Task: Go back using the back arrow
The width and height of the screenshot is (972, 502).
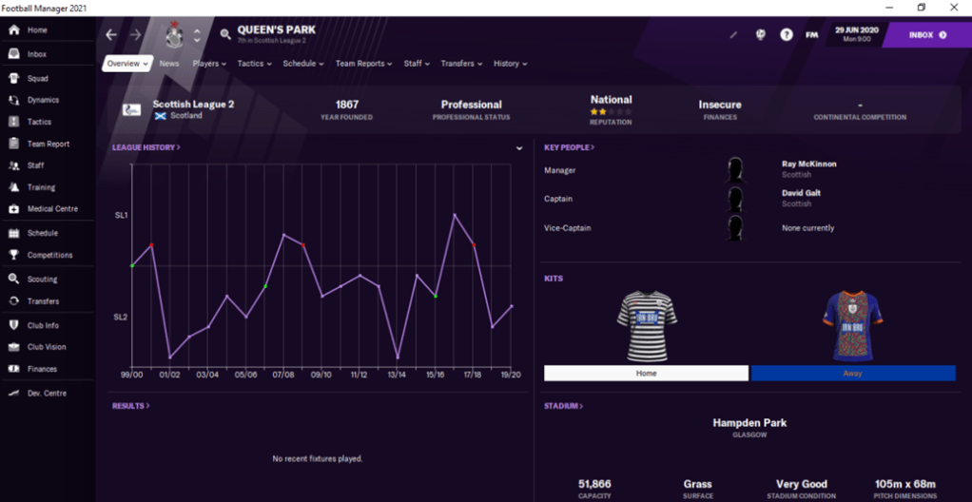Action: [x=111, y=35]
